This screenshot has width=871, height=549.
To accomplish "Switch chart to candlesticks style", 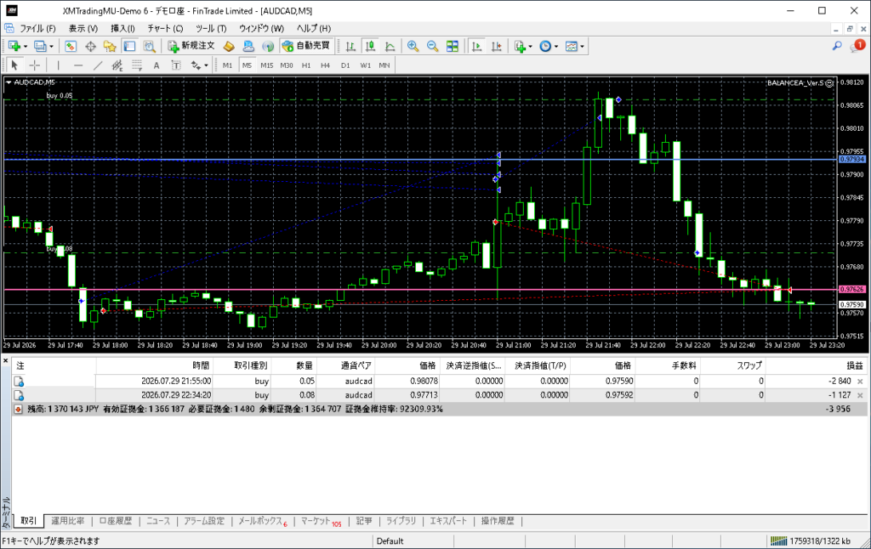I will [371, 46].
